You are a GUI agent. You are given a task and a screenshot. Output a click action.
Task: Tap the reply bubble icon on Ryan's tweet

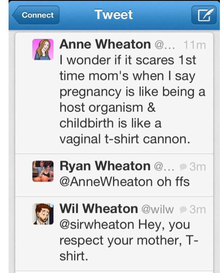coord(183,167)
